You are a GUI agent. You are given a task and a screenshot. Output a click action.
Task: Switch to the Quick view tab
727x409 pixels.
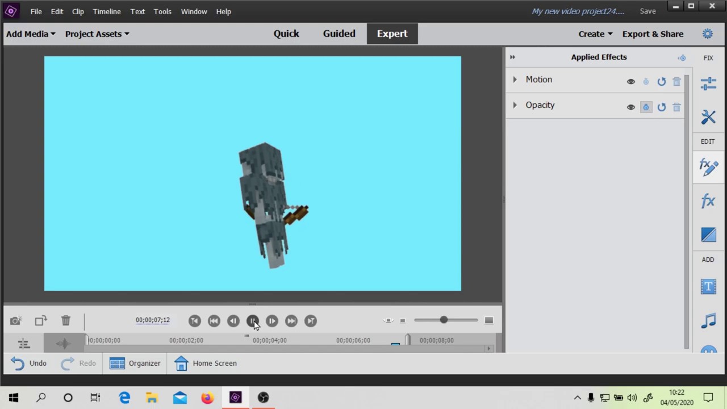click(x=286, y=34)
